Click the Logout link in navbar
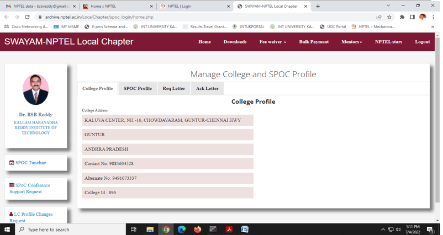The height and width of the screenshot is (235, 443). pos(422,42)
